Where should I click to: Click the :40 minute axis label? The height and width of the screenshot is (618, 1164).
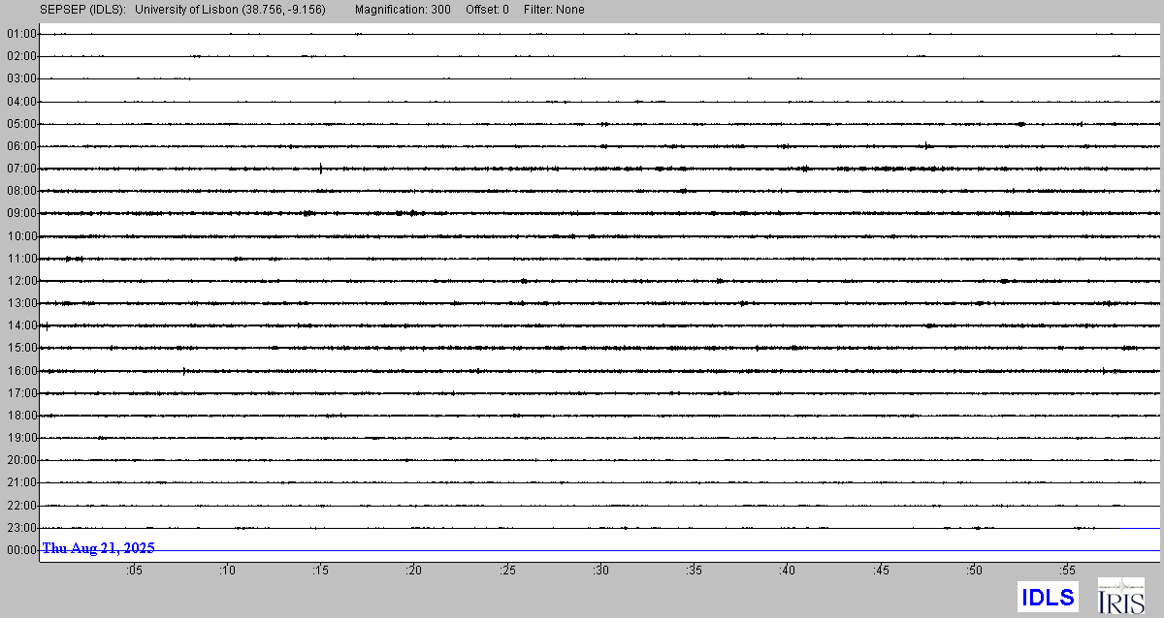pyautogui.click(x=790, y=572)
